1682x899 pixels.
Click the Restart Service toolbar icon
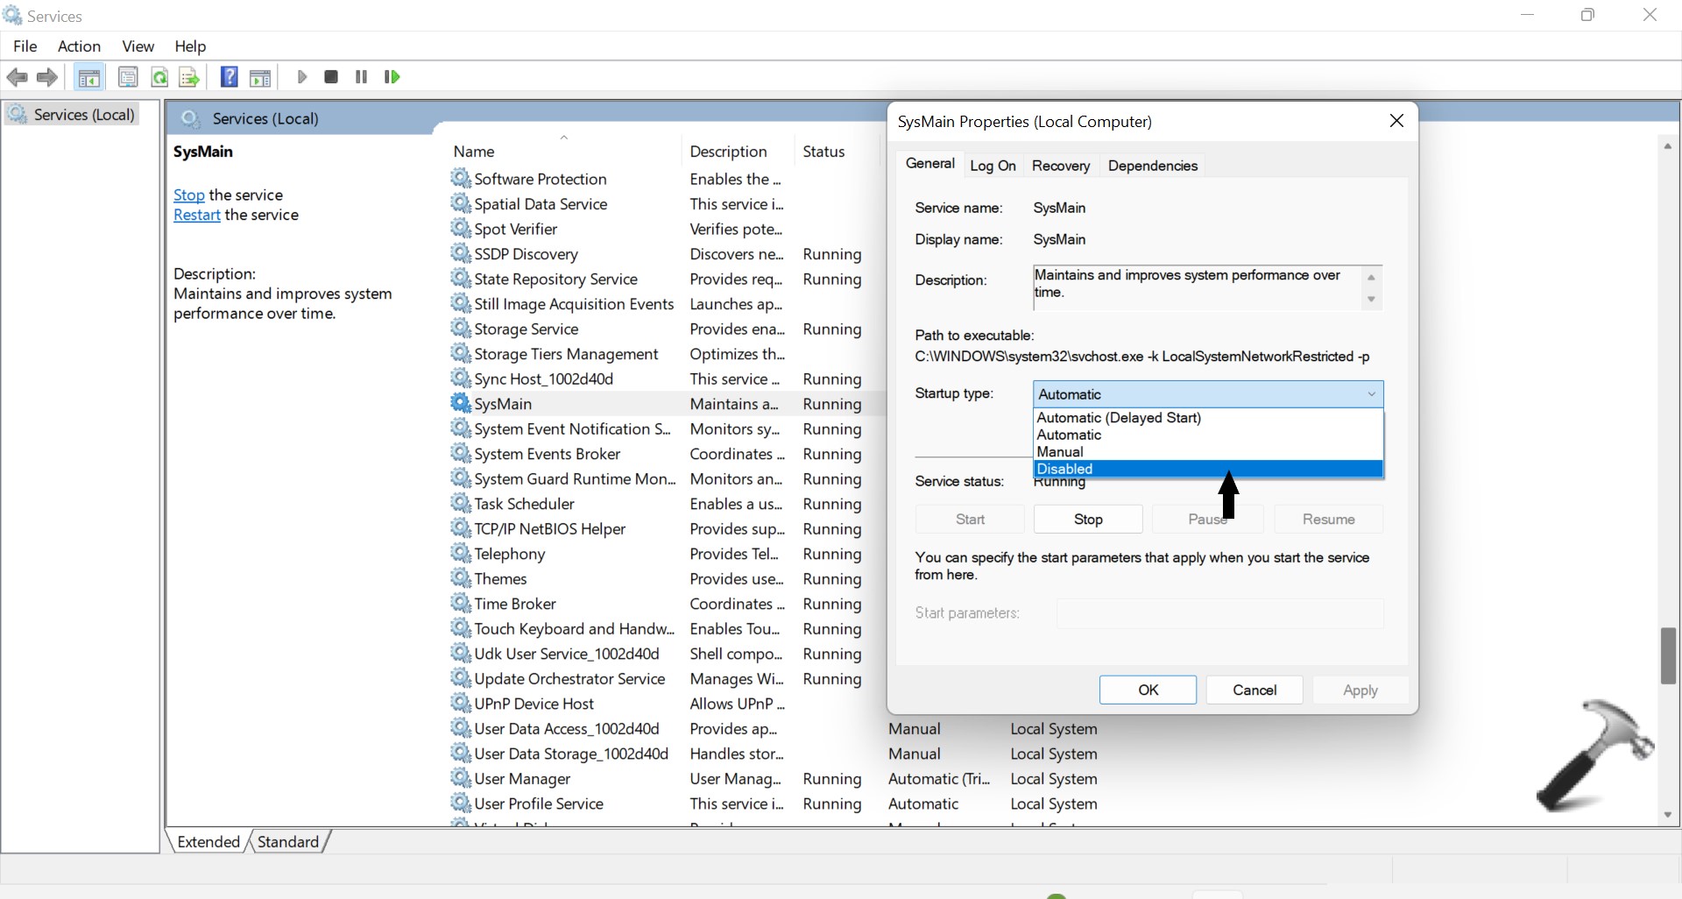click(x=392, y=77)
